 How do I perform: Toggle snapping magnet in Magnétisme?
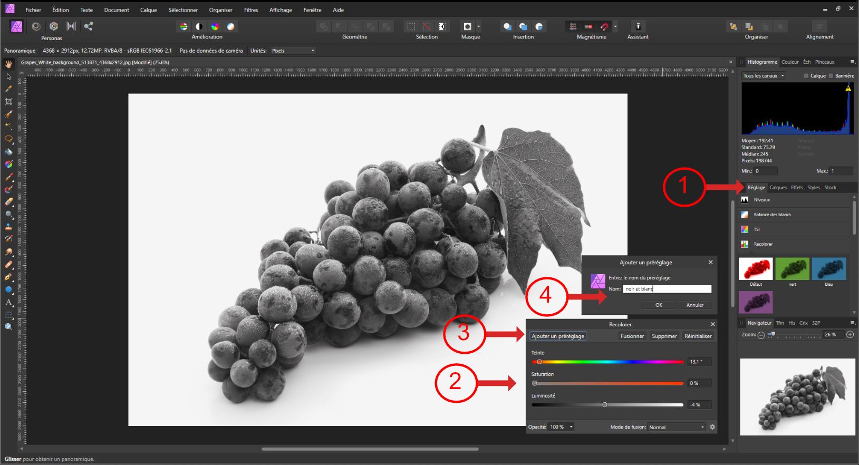tap(604, 26)
